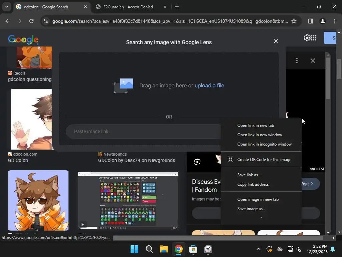Open the notifications bell icon

333,249
